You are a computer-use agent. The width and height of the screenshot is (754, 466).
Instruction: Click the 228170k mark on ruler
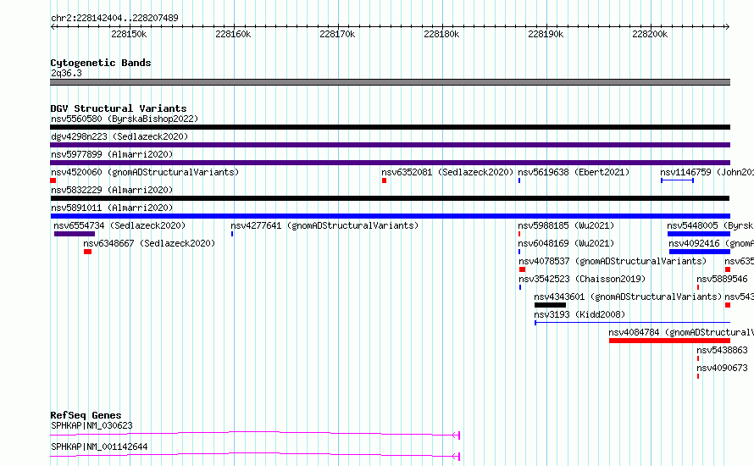coord(337,34)
